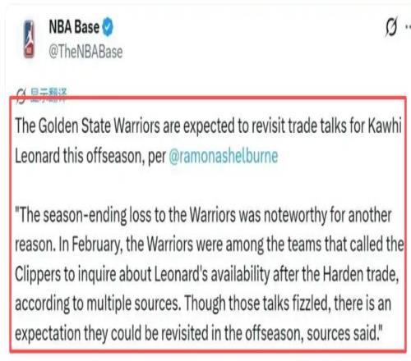411x361 pixels.
Task: Click the NBA Base display name
Action: coord(74,27)
